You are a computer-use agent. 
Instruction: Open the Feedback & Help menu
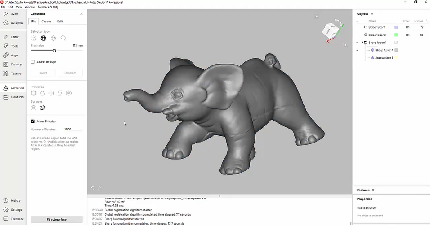tap(48, 7)
